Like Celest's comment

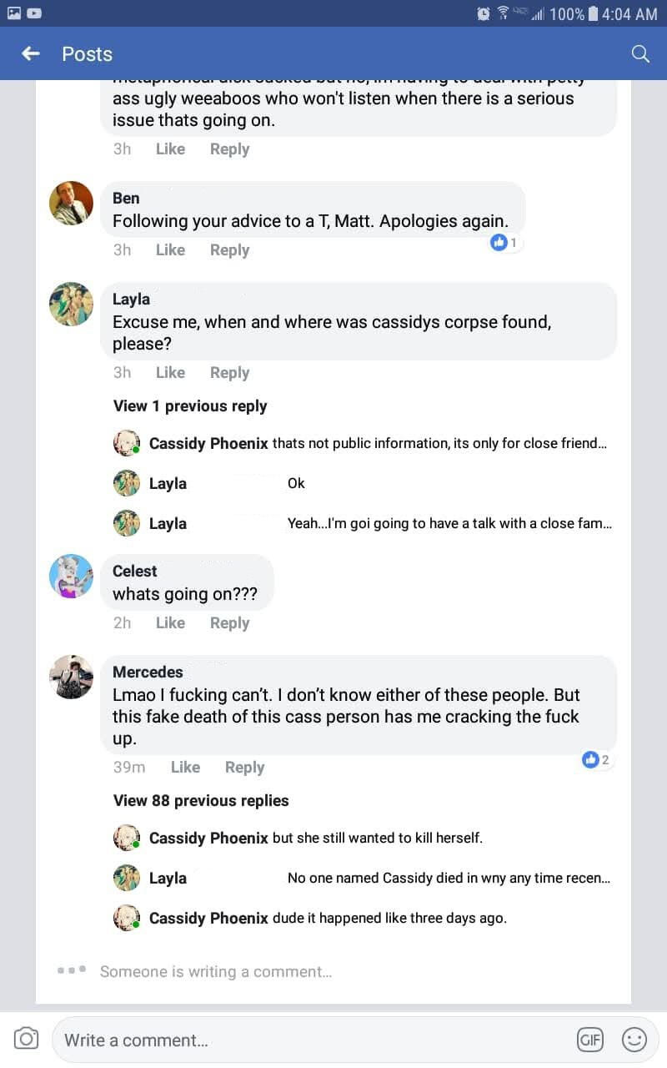[x=170, y=622]
